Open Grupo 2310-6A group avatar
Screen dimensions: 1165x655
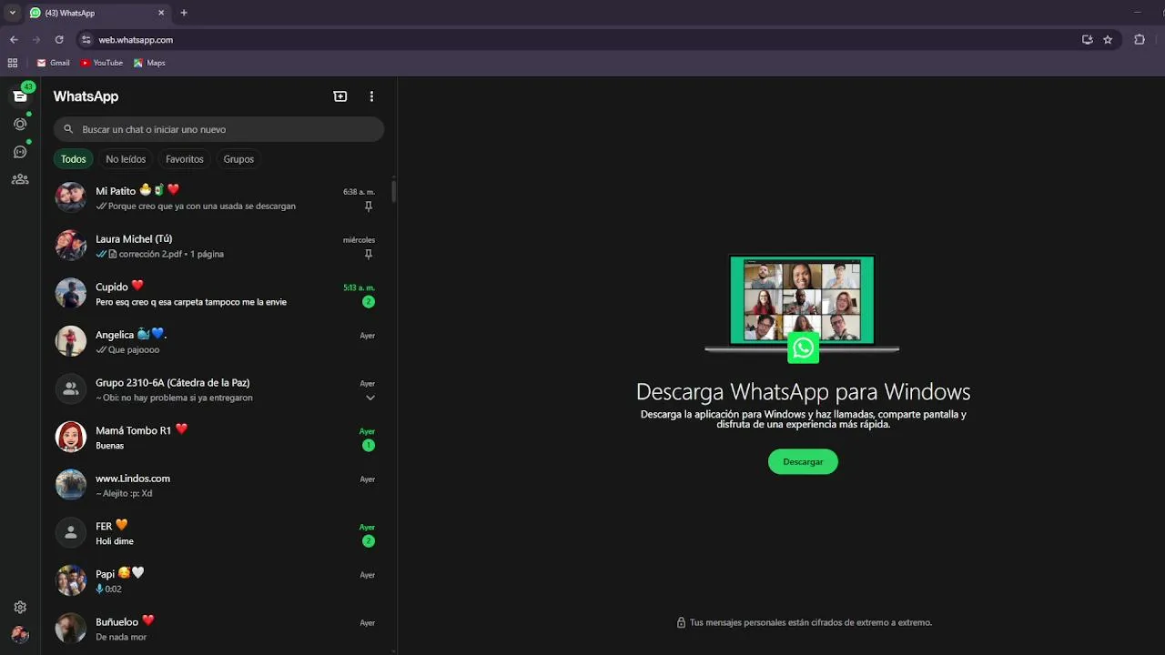(71, 389)
